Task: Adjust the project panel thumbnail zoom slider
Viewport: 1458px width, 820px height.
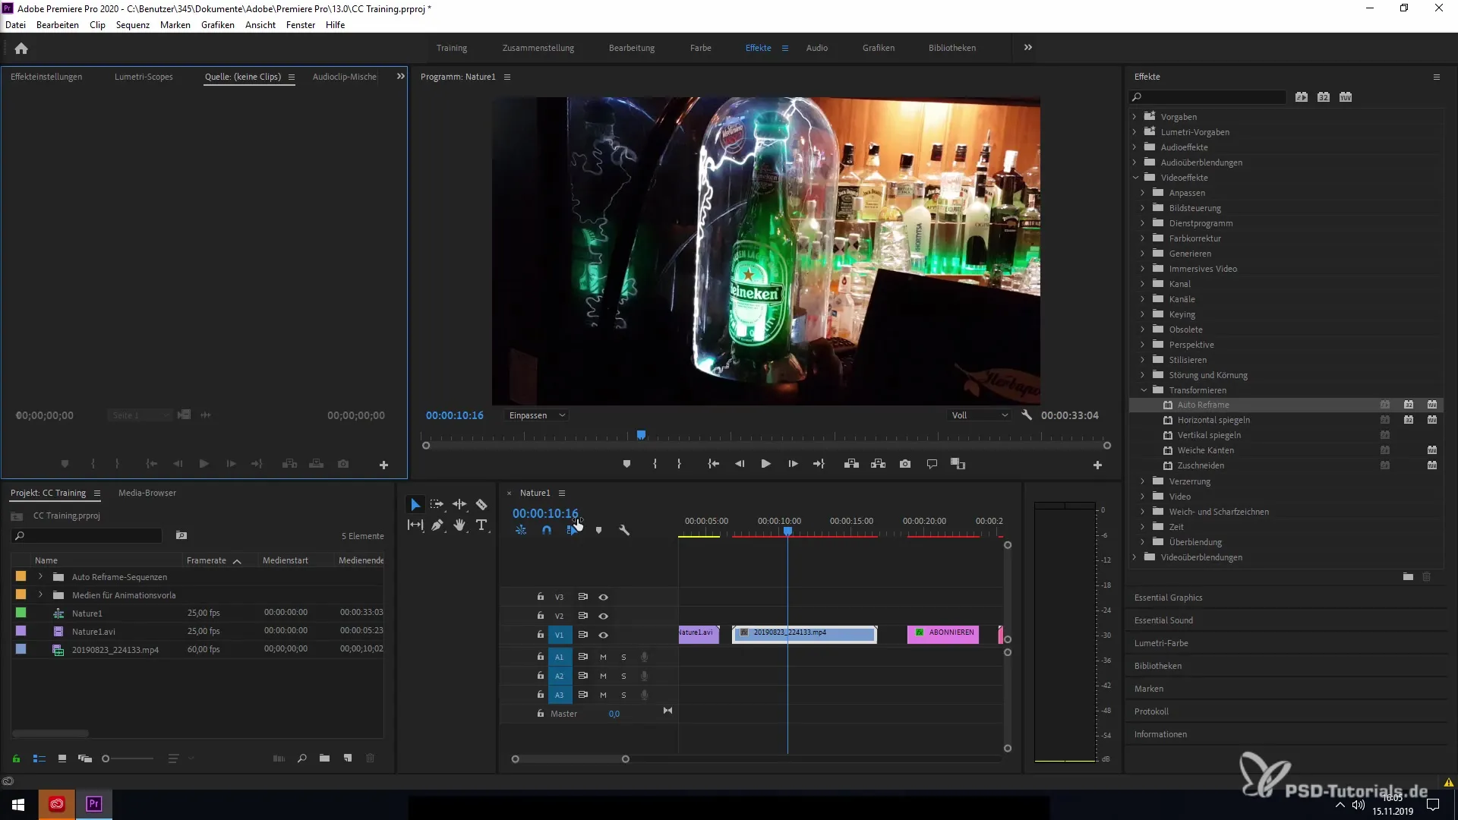Action: click(x=106, y=758)
